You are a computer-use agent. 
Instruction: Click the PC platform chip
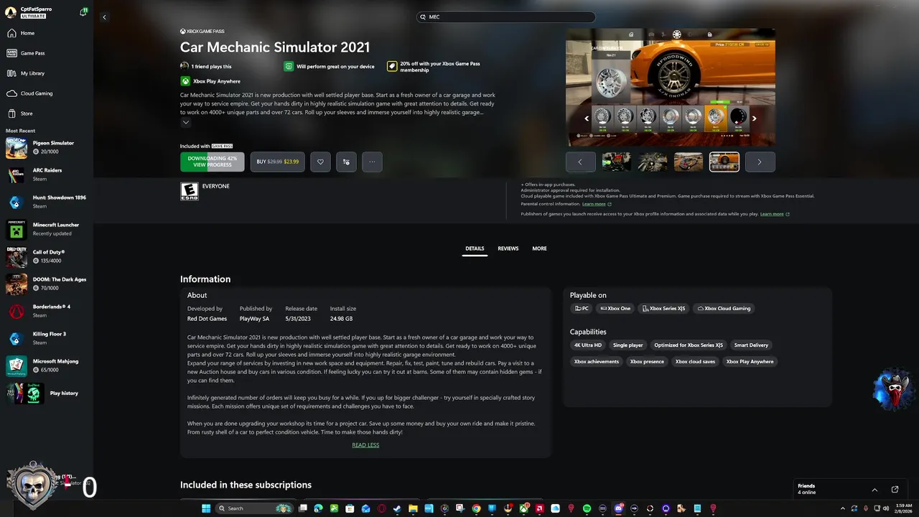coord(582,309)
